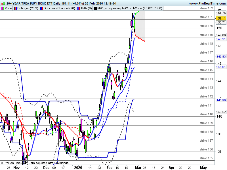Click the strike 144 label
Viewport: 227px width, 170px height.
[206, 79]
